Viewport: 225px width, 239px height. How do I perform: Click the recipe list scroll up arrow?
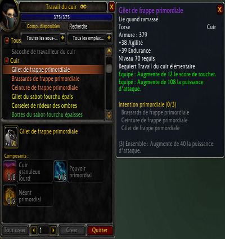pyautogui.click(x=109, y=52)
